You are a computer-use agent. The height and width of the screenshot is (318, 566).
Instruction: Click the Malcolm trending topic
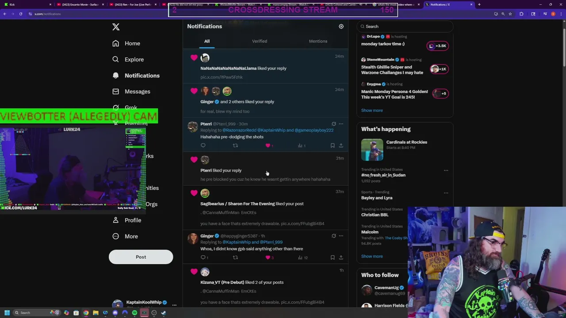point(370,232)
